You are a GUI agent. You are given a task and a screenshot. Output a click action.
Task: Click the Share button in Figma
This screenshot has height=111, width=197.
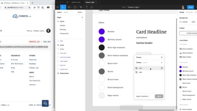point(191,7)
